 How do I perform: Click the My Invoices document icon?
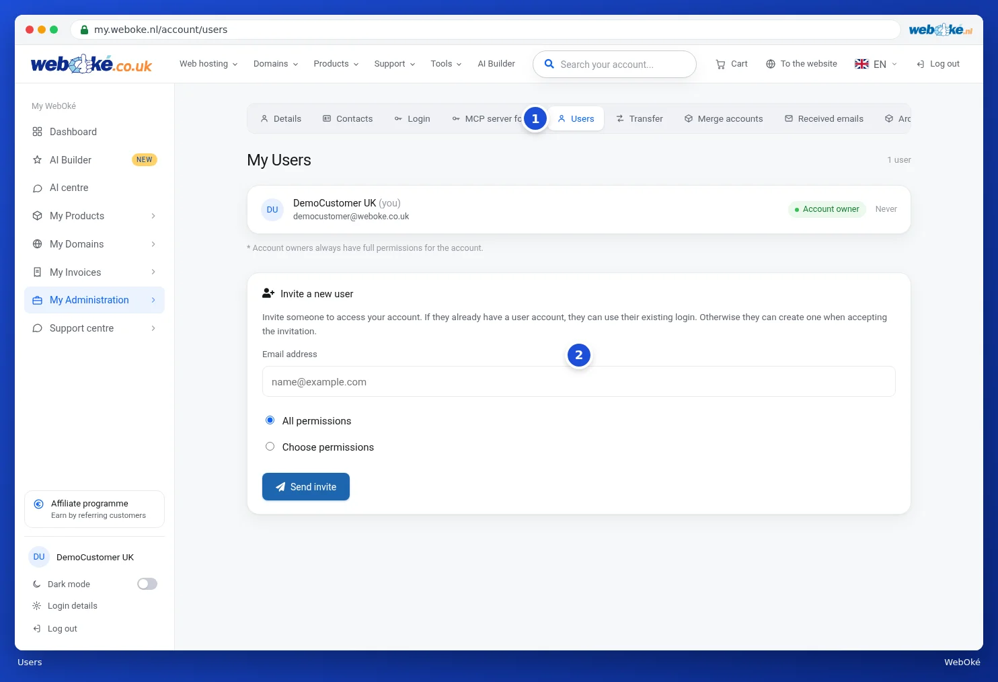pyautogui.click(x=38, y=272)
